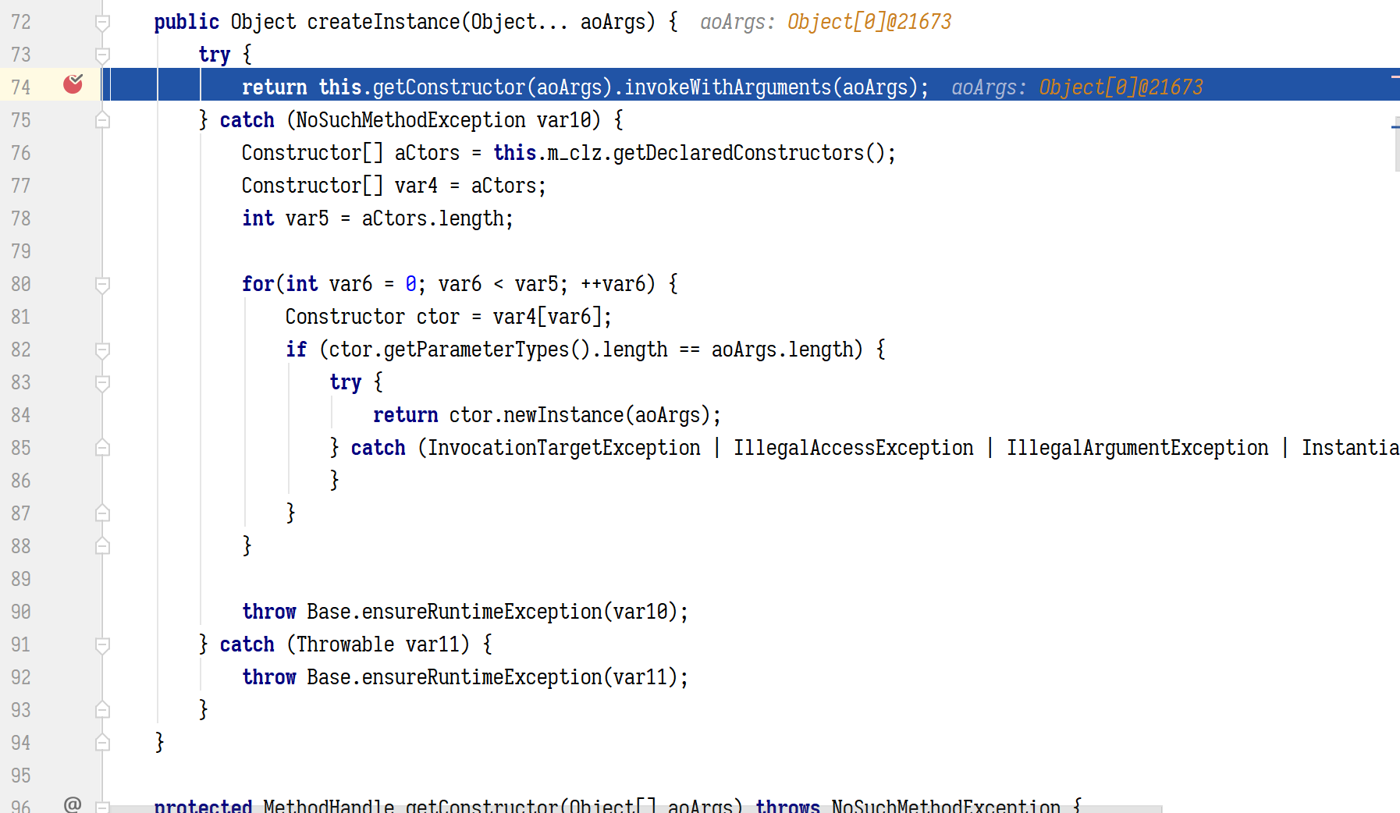Fold the outer try block on line 73
Screen dimensions: 1400x813
(102, 55)
